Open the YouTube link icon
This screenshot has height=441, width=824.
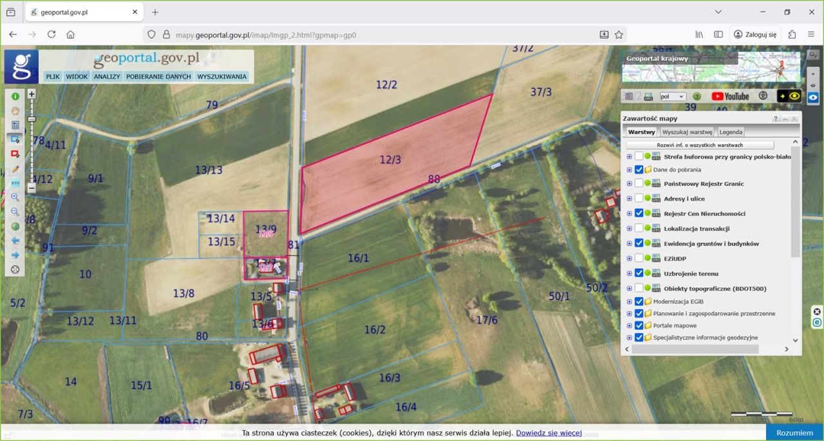tap(730, 96)
